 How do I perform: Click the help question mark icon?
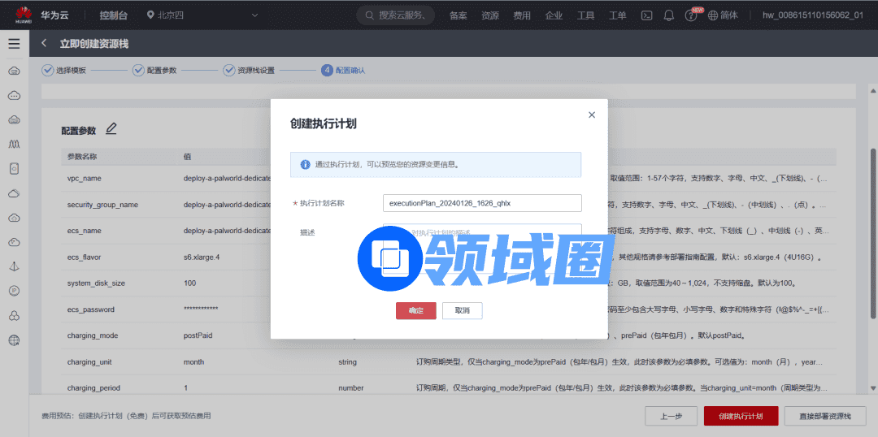(x=691, y=15)
